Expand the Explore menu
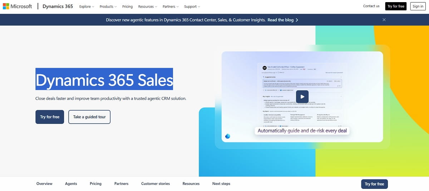This screenshot has width=429, height=191. 87,6
